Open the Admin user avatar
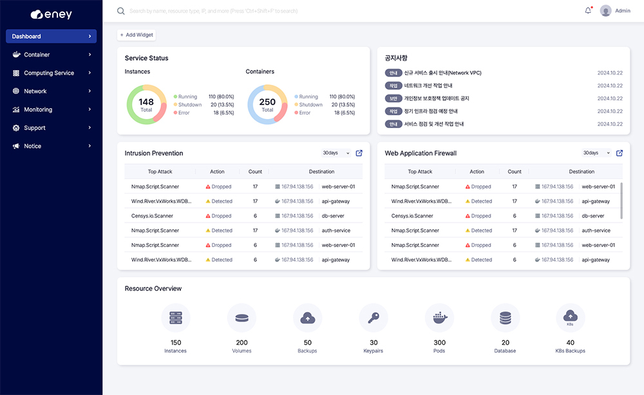 coord(605,11)
